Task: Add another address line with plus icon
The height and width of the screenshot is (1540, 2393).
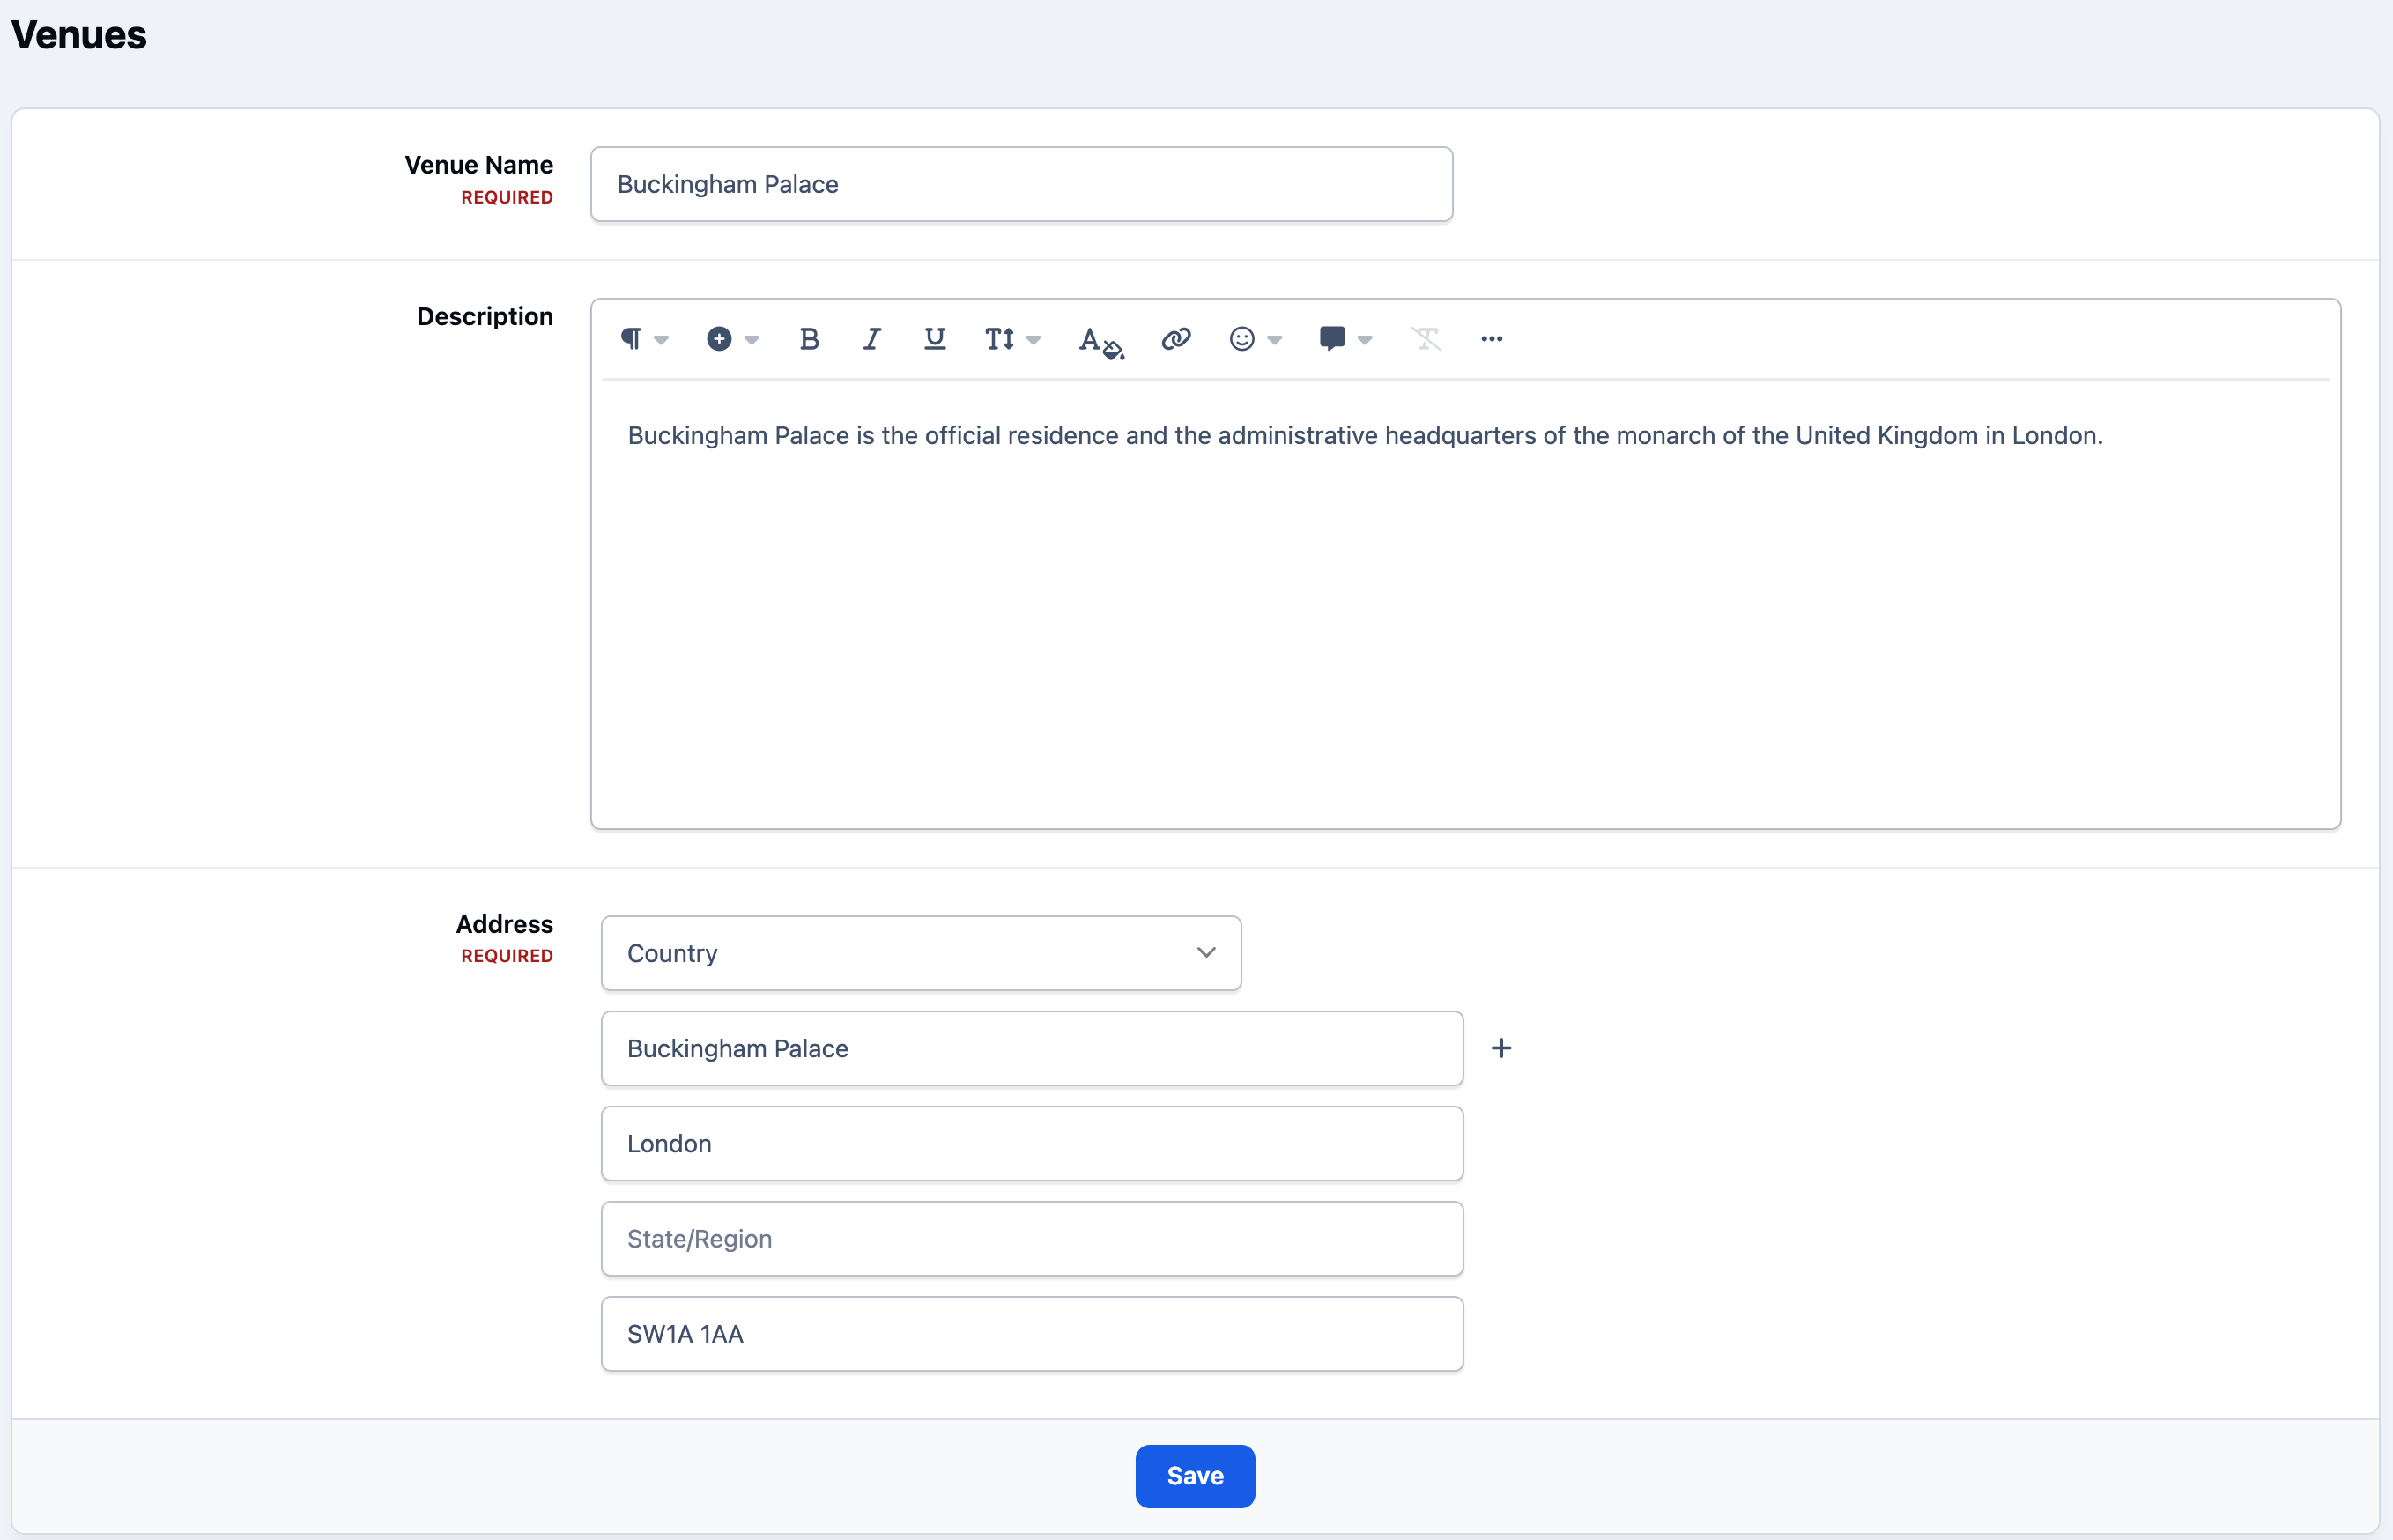Action: pyautogui.click(x=1501, y=1048)
